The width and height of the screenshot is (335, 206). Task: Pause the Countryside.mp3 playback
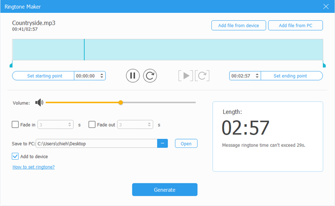coord(132,75)
